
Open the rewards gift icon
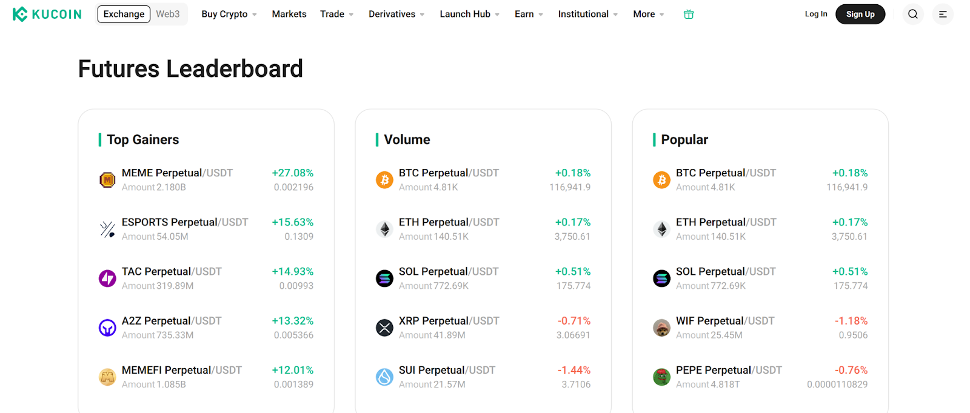tap(688, 14)
